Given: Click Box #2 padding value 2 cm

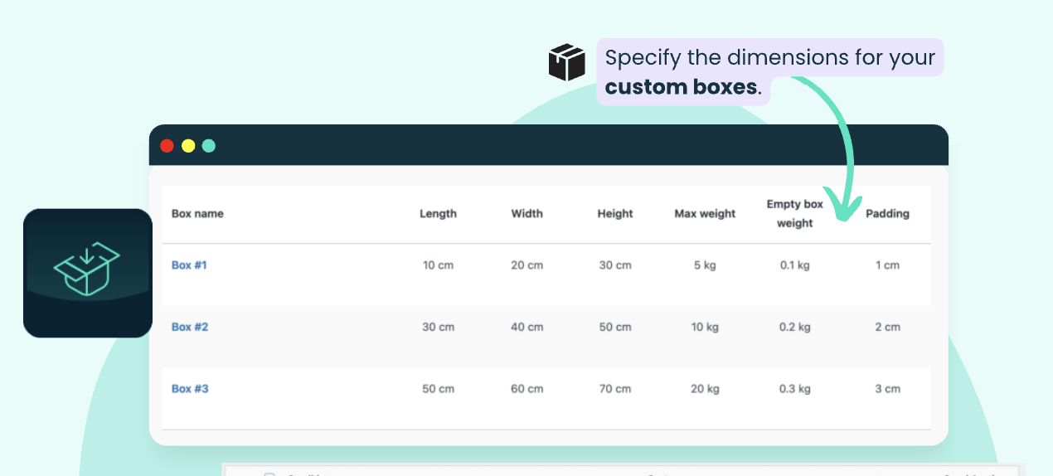Looking at the screenshot, I should coord(887,327).
